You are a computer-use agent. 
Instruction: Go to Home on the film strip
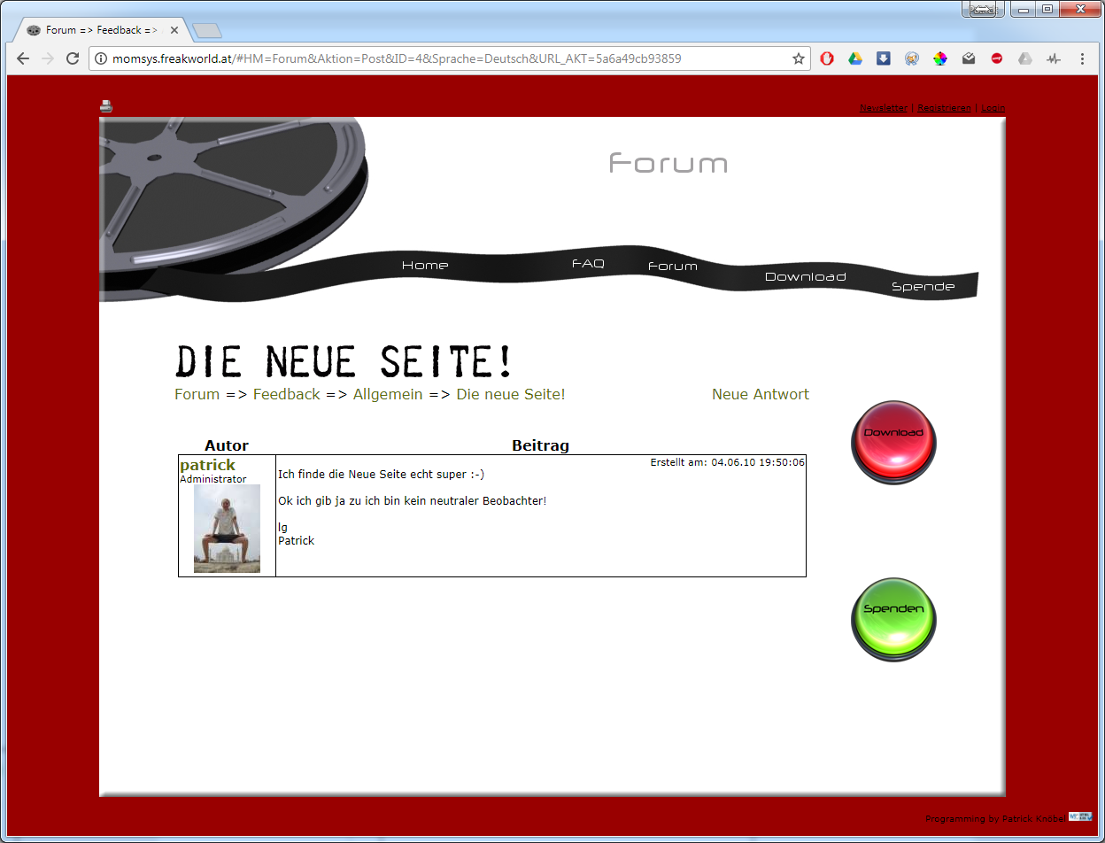click(x=425, y=265)
